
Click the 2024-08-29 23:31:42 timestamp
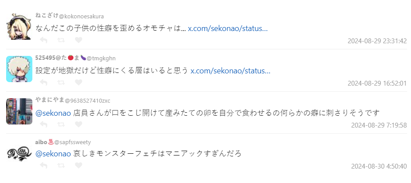pos(377,41)
